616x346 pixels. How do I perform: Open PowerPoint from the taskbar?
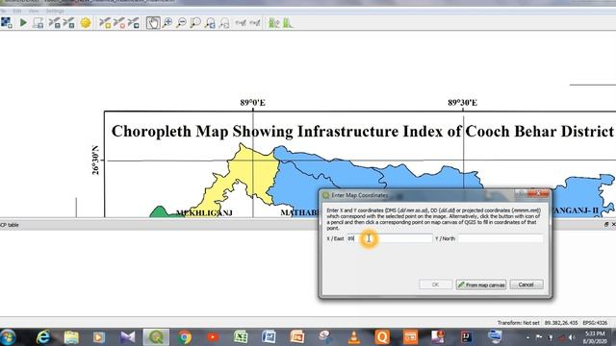pyautogui.click(x=297, y=337)
